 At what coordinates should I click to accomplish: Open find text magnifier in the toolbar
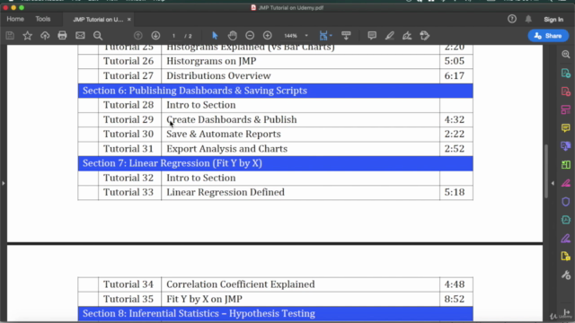pos(98,36)
